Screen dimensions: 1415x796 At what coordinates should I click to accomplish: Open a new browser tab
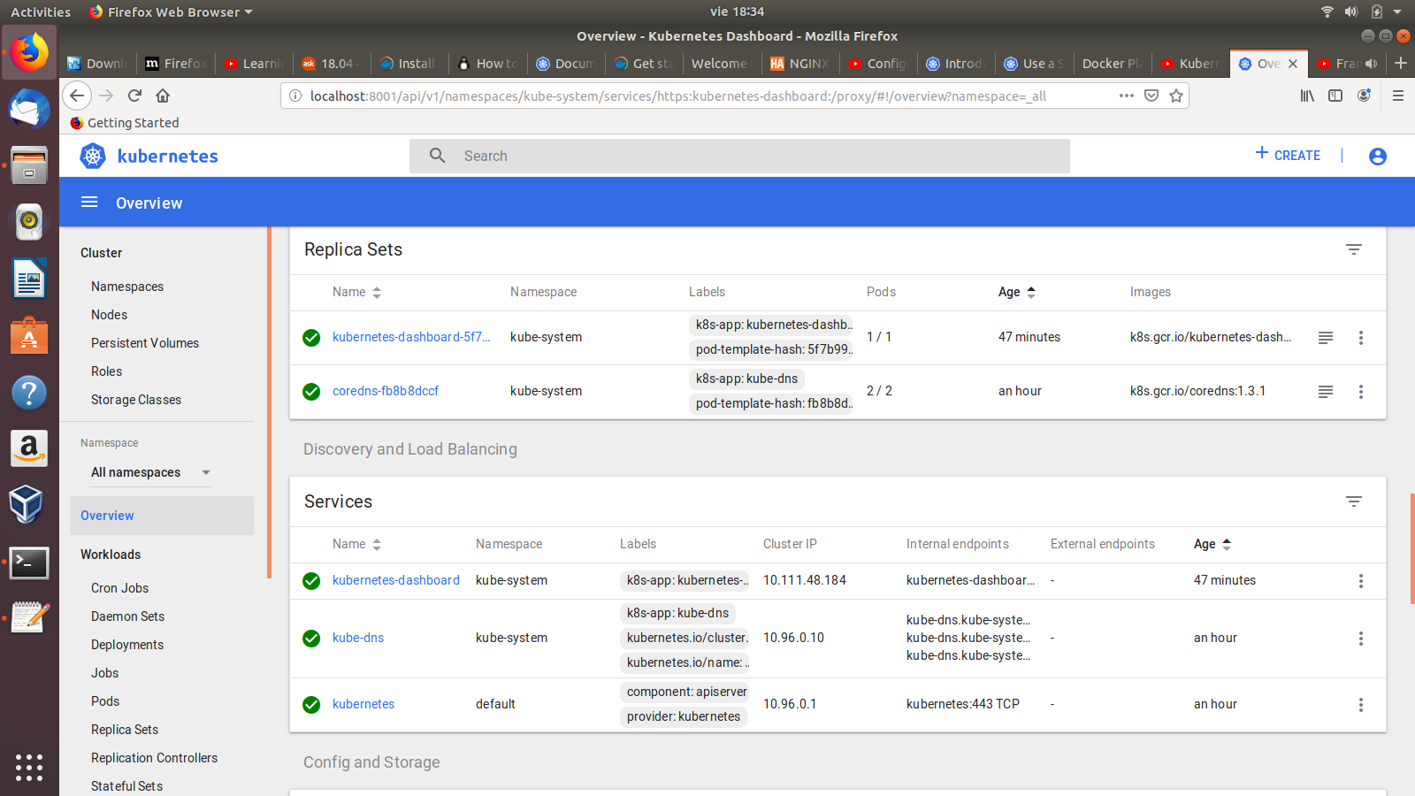pyautogui.click(x=1401, y=63)
